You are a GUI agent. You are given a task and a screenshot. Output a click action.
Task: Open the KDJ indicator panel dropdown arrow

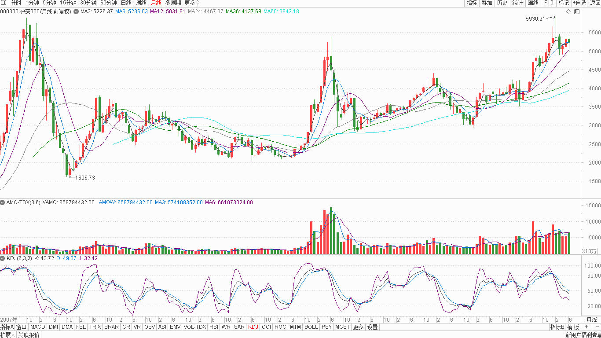click(x=3, y=258)
